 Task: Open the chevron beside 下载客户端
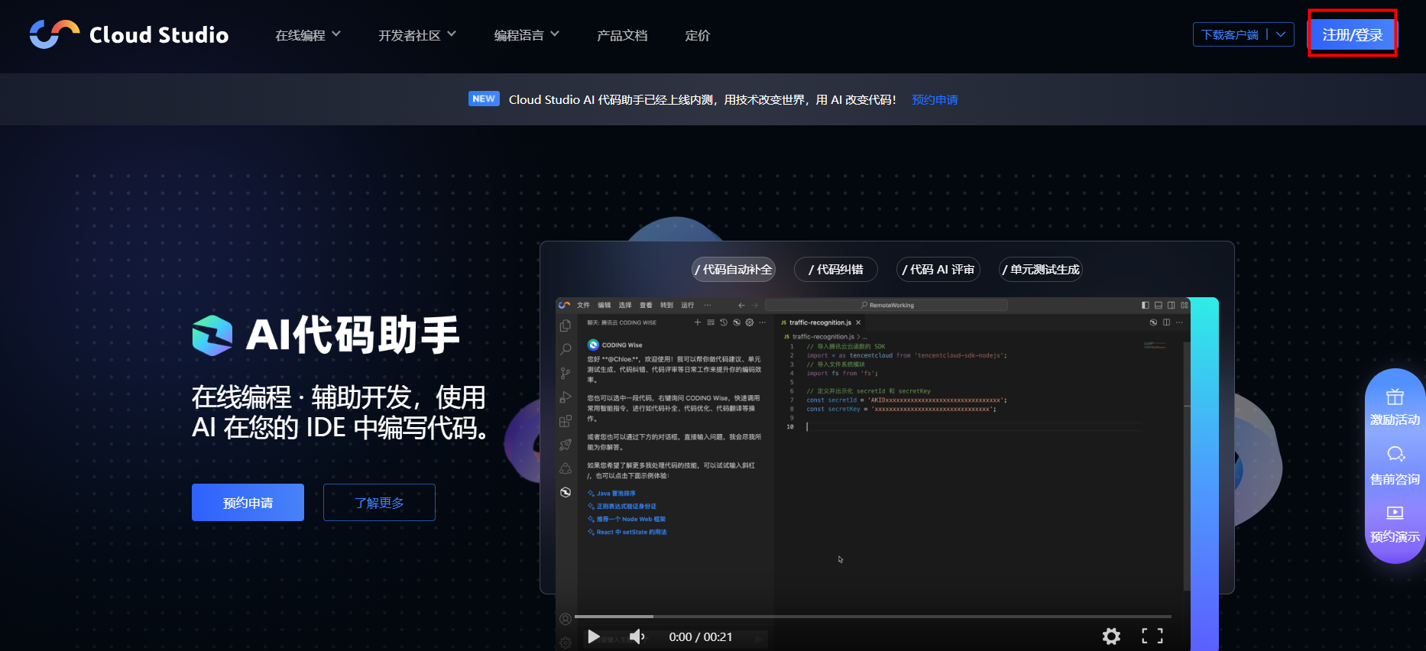point(1281,34)
